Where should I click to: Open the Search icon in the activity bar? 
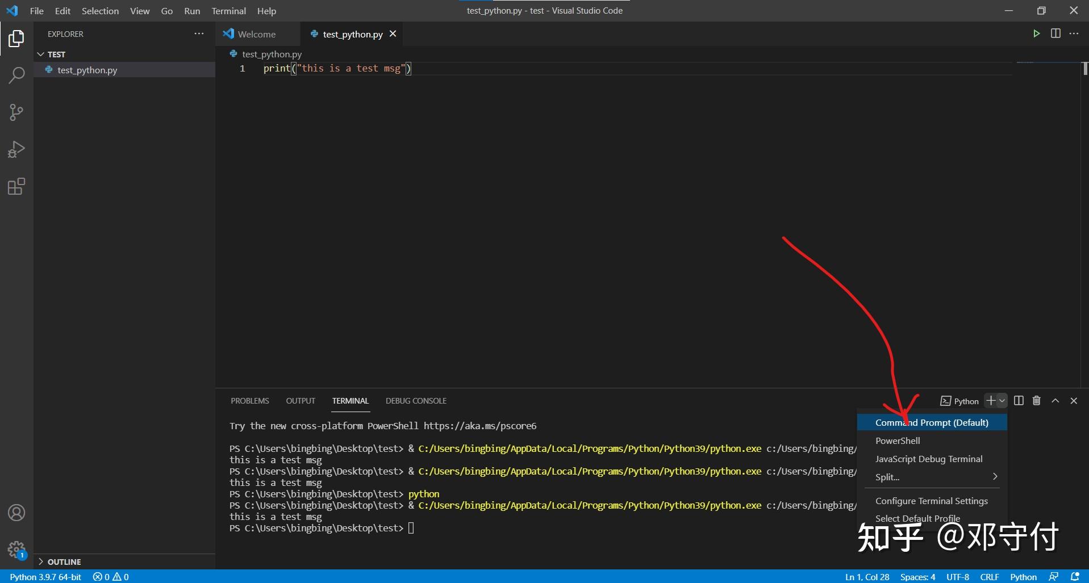coord(16,74)
